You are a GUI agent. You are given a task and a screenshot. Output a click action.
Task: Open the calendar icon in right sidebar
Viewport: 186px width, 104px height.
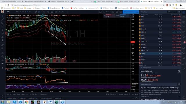click(x=184, y=32)
